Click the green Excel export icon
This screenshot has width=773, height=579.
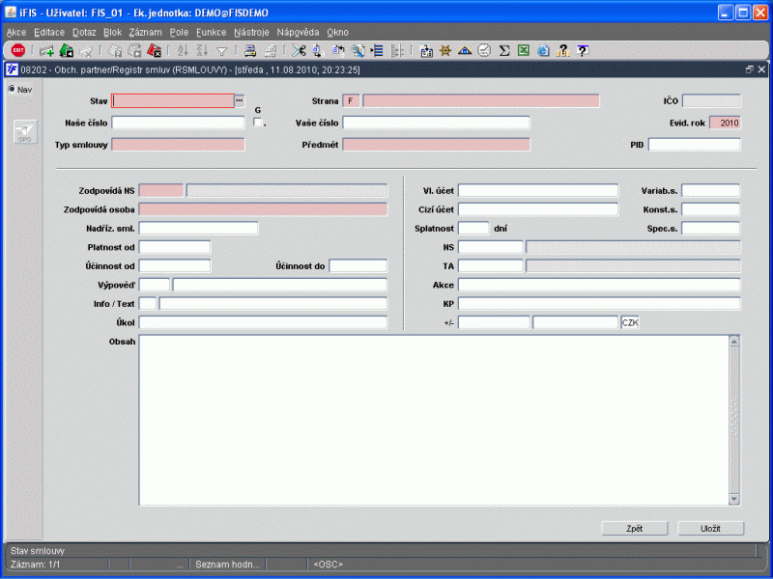[x=523, y=51]
